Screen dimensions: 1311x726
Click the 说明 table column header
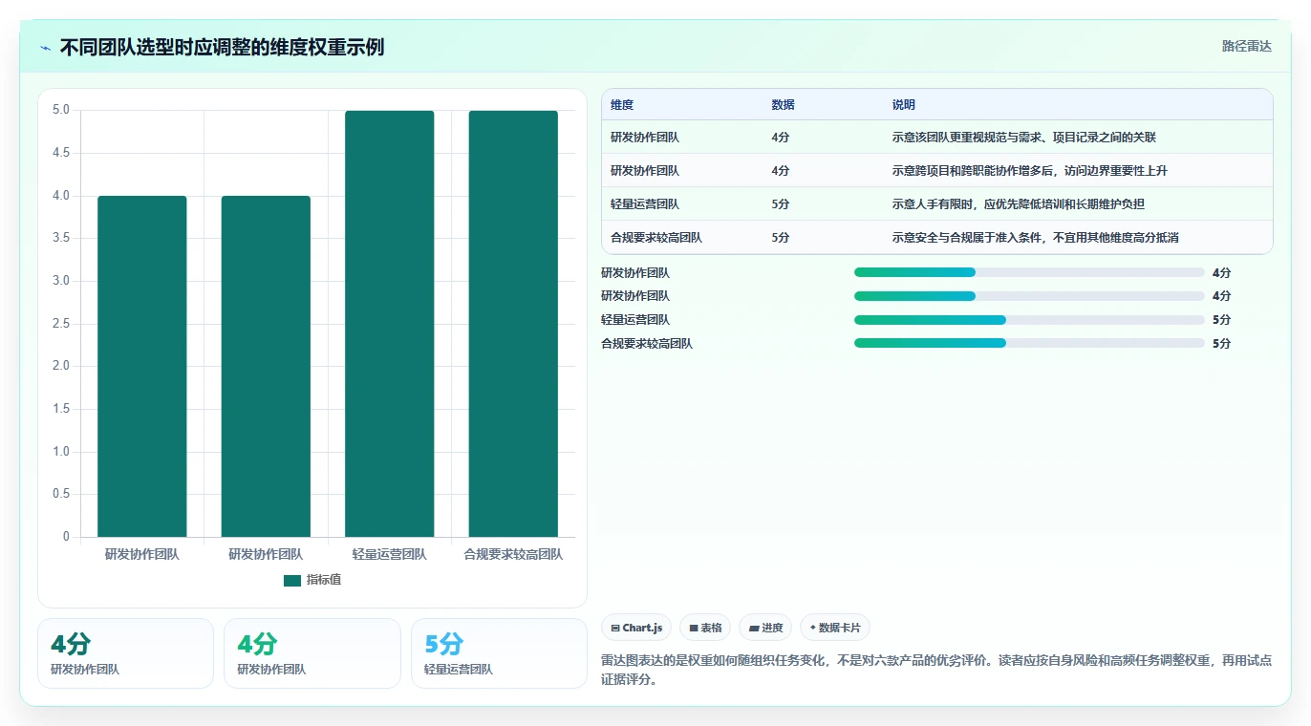904,105
